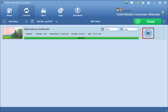The height and width of the screenshot is (112, 168).
Task: Click the BigBuckBunny video thumbnail
Action: [x=13, y=33]
